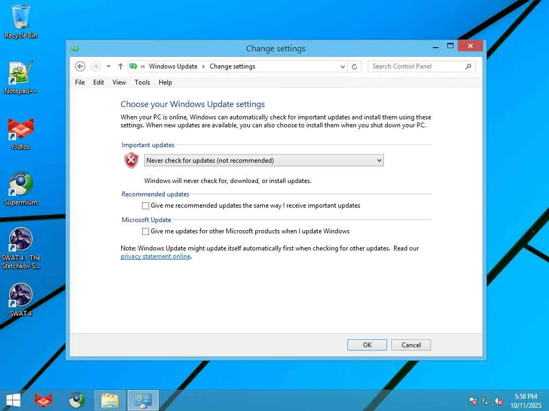Select the SWAT 4 desktop shortcut
549x411 pixels.
coord(21,300)
